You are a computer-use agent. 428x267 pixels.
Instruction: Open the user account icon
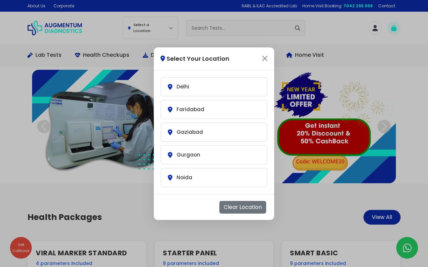click(375, 28)
